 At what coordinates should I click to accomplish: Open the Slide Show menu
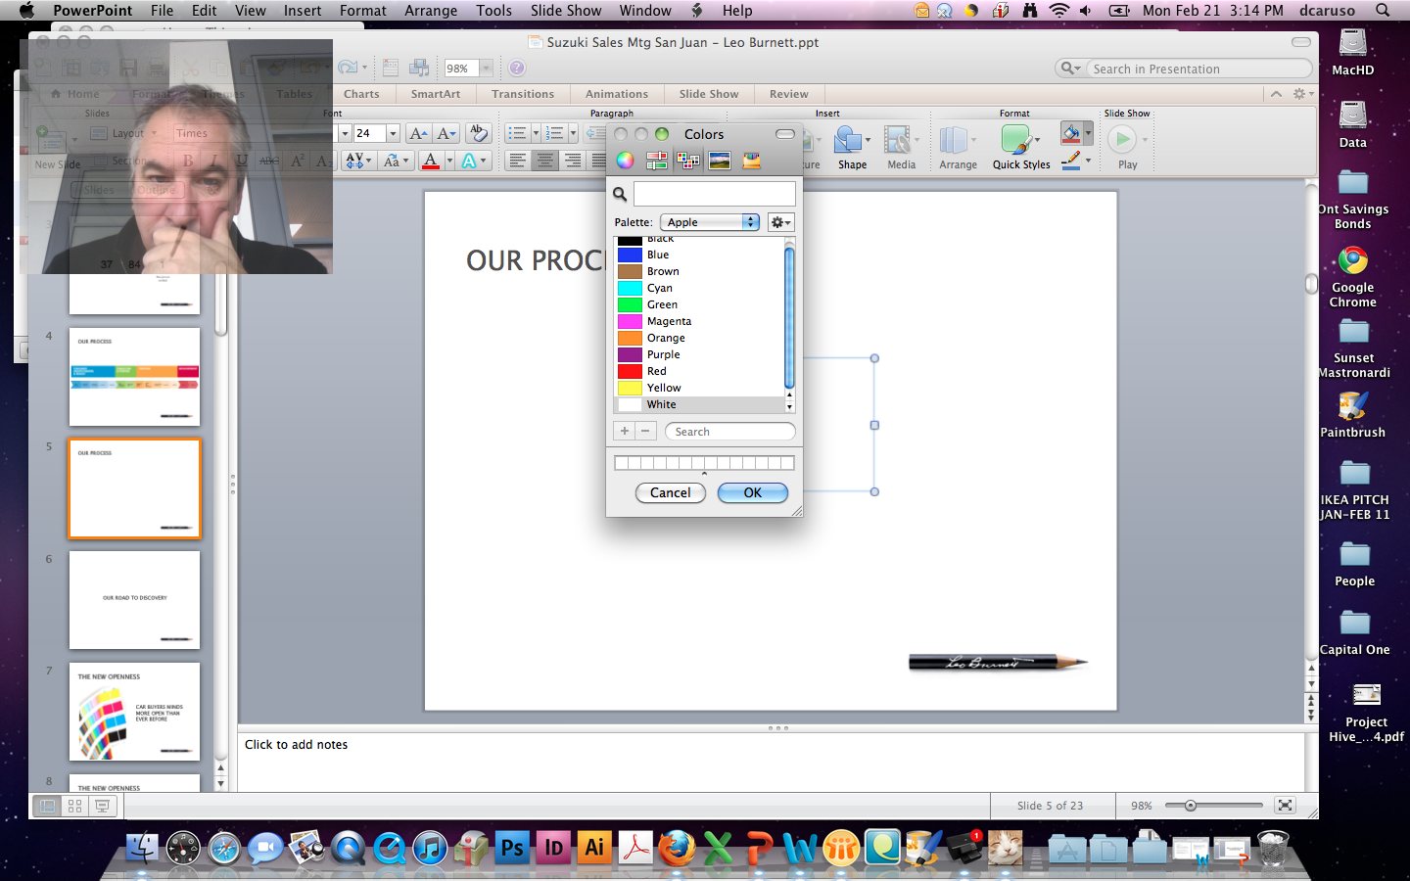pos(565,11)
